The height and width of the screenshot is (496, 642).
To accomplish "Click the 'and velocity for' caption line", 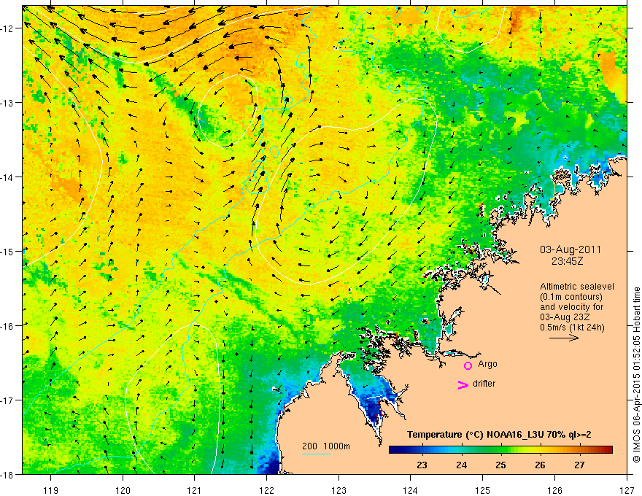I will (x=571, y=306).
